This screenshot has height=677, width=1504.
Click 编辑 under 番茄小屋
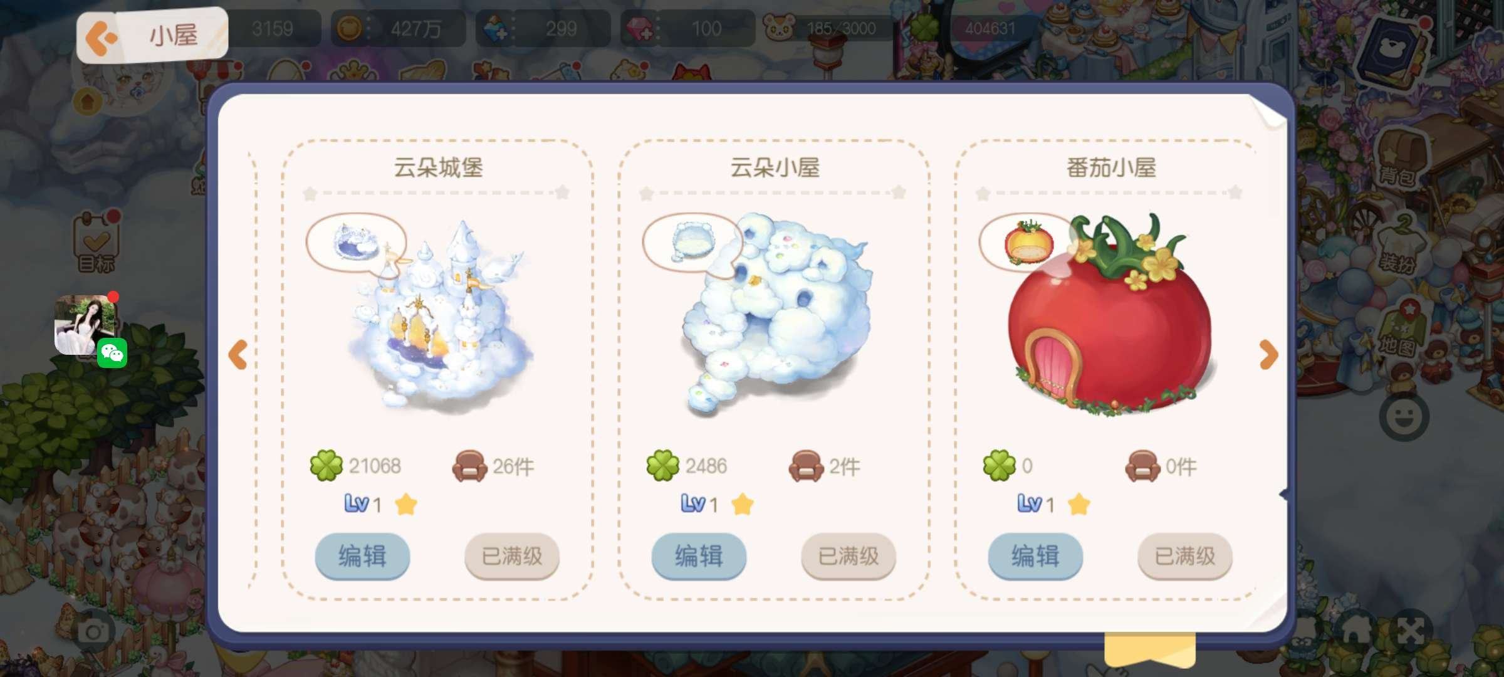tap(1035, 556)
